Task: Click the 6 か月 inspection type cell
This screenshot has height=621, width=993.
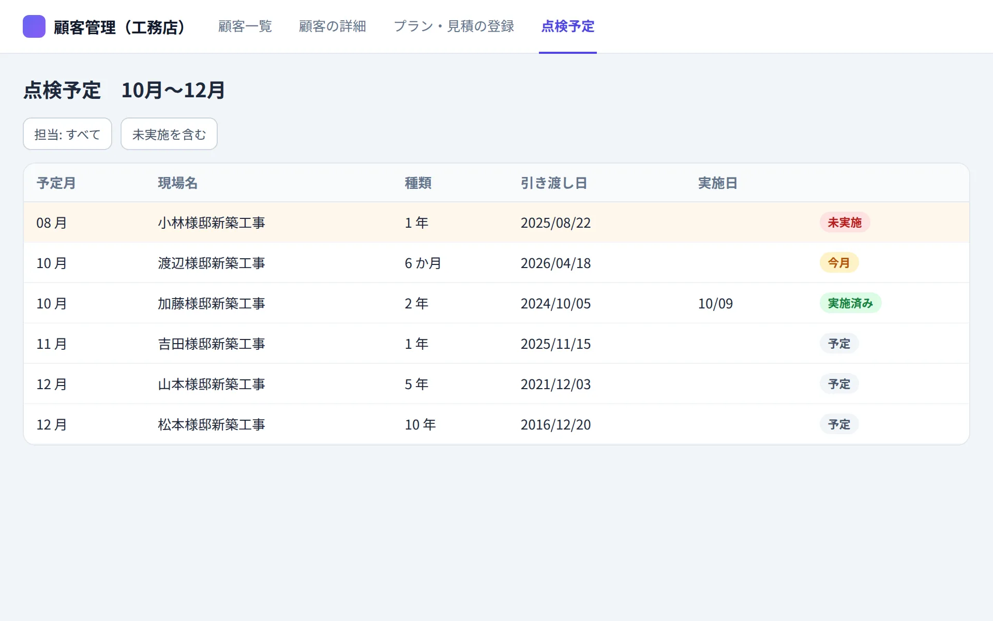Action: (423, 263)
